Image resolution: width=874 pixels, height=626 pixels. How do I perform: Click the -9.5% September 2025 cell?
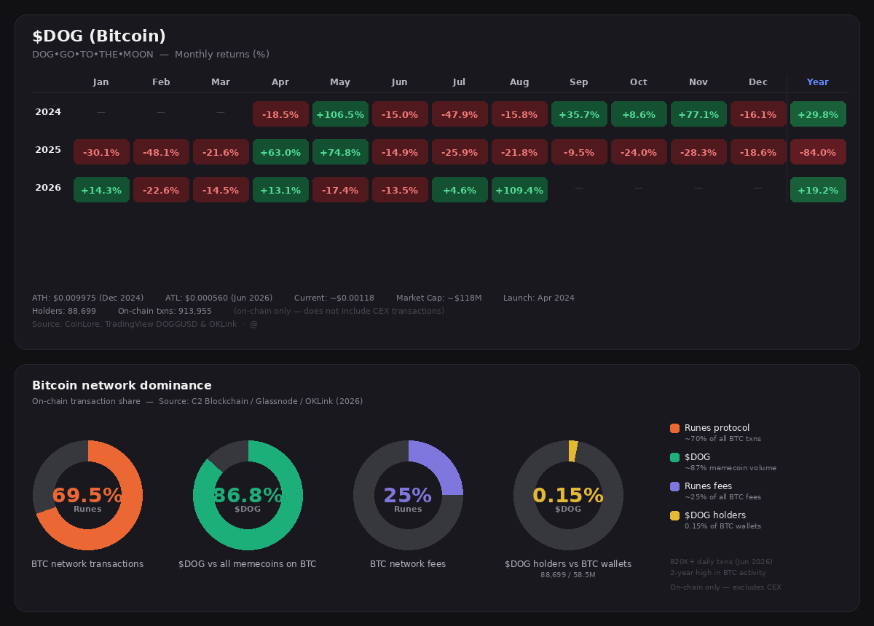click(579, 152)
